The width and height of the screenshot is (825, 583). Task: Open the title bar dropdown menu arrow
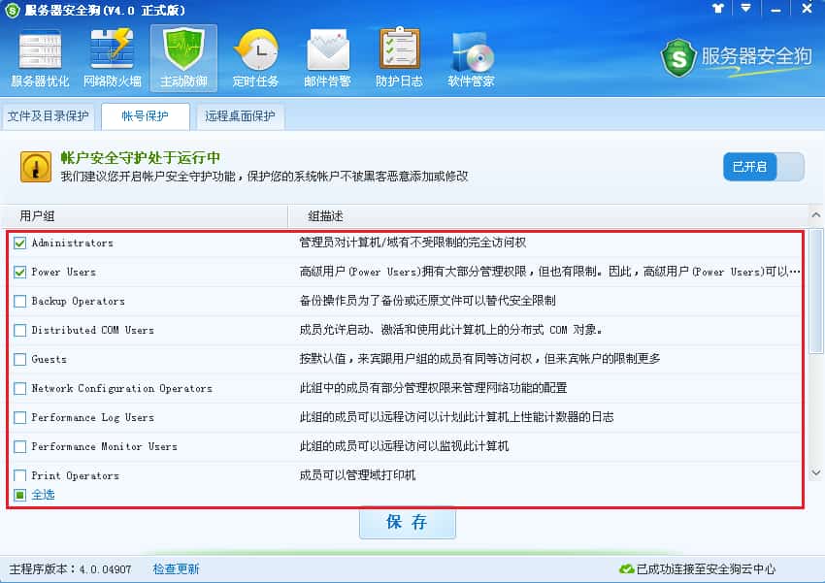[745, 9]
